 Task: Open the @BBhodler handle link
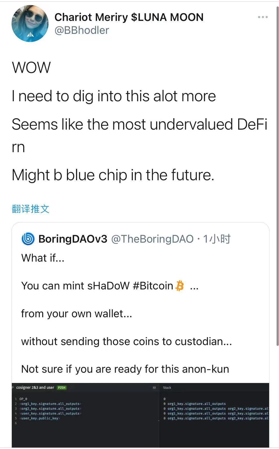coord(82,30)
